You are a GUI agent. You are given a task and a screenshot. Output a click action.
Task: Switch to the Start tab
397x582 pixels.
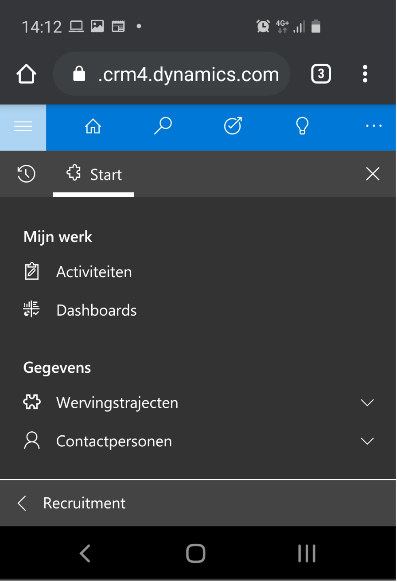(93, 174)
